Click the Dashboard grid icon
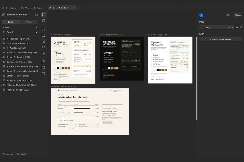The height and width of the screenshot is (162, 244). point(4,8)
